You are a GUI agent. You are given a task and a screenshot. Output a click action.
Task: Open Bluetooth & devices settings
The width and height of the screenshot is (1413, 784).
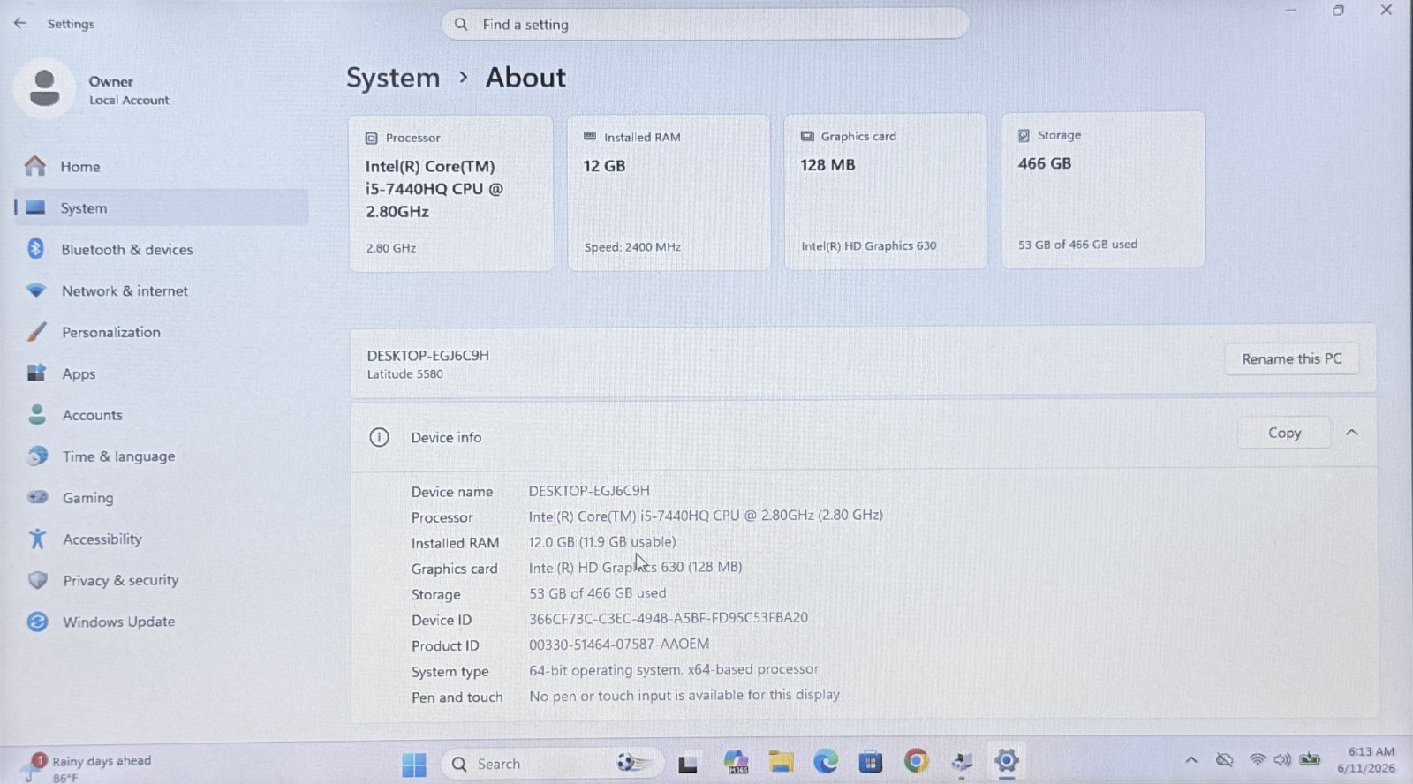162,249
